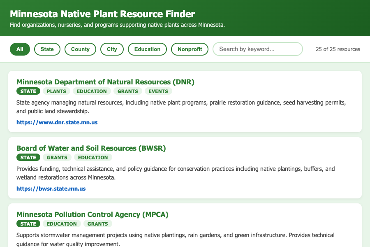Click the GRANTS tag on the DNR card

coord(128,91)
